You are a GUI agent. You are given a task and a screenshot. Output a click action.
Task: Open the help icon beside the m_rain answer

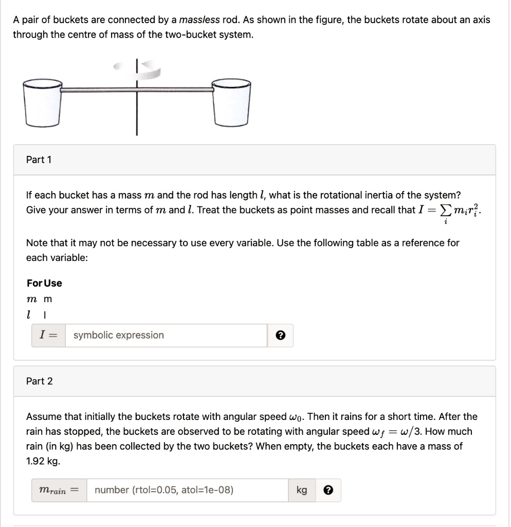[x=330, y=490]
